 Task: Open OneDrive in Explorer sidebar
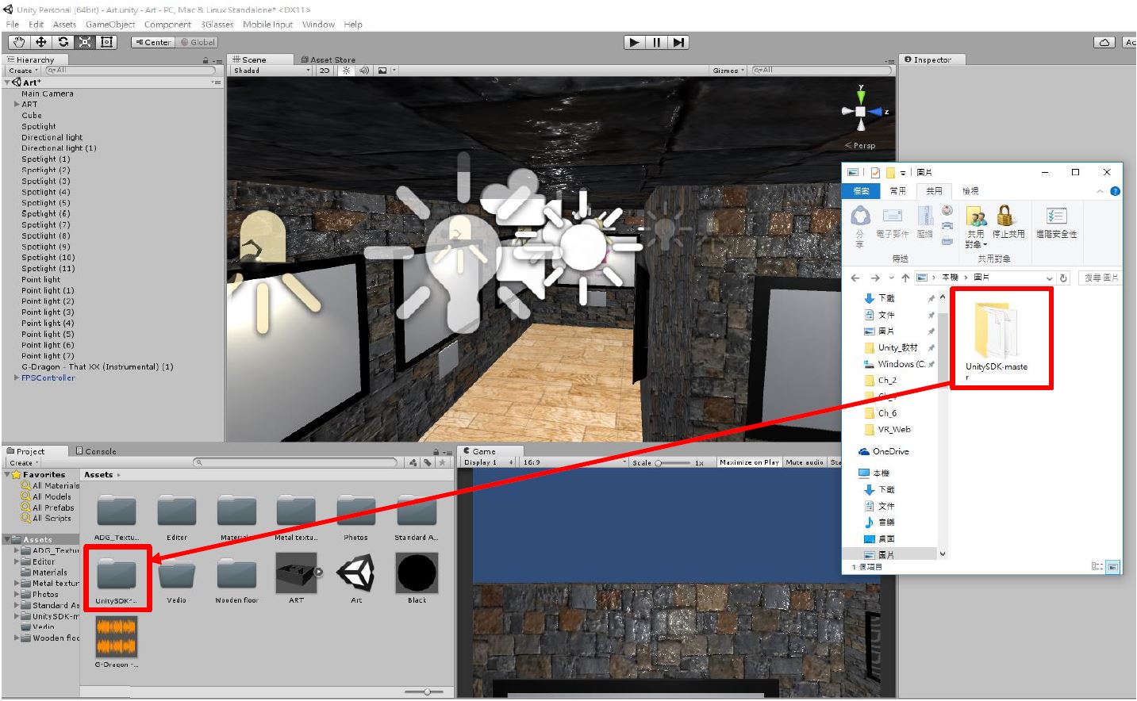[884, 451]
